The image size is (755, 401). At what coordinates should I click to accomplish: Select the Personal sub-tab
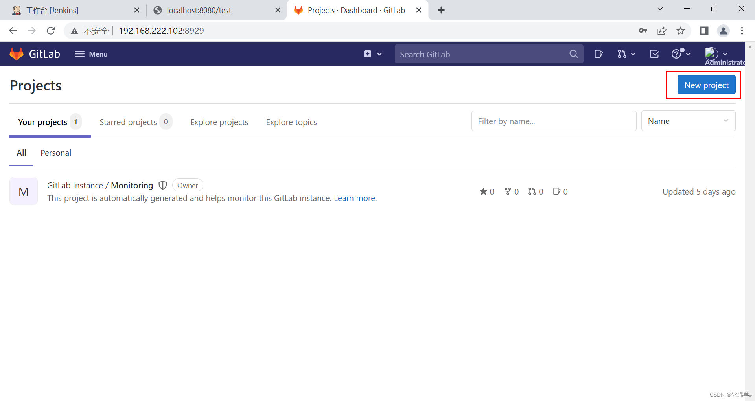[x=56, y=153]
